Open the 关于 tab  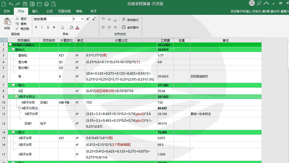click(93, 11)
